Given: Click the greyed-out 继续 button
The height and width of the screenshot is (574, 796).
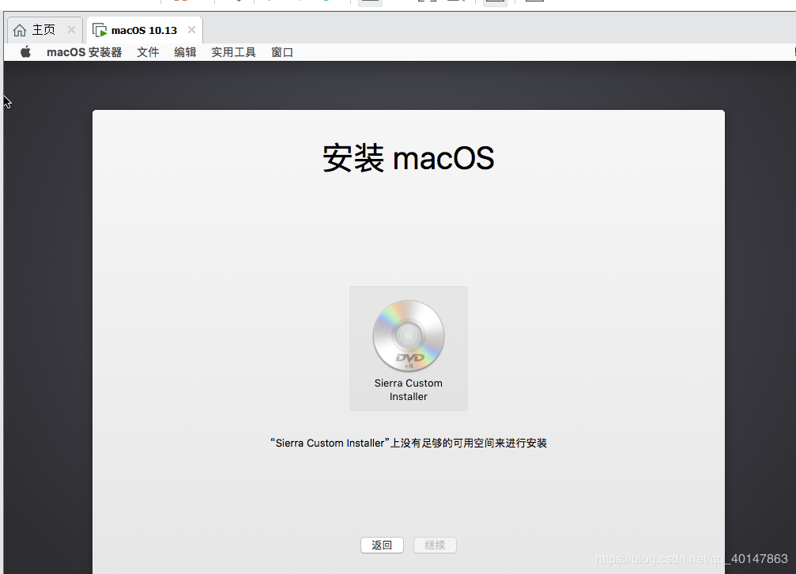Looking at the screenshot, I should pos(435,545).
